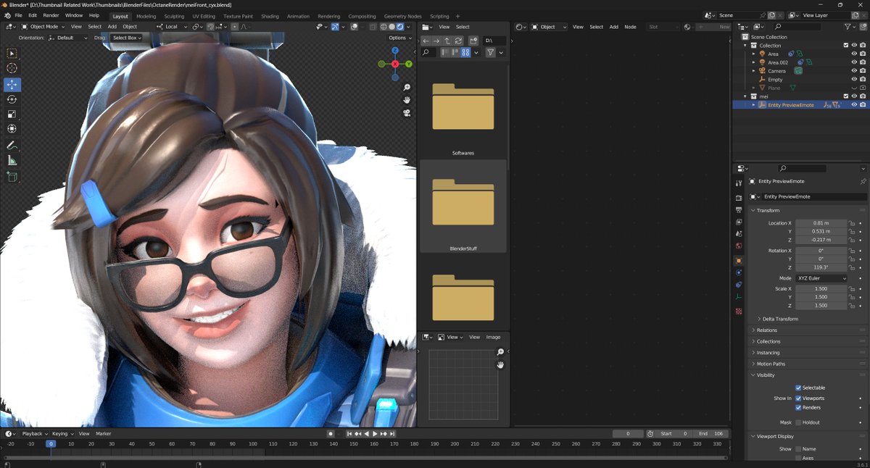Open the Object properties tab icon
The width and height of the screenshot is (870, 468).
(x=739, y=260)
